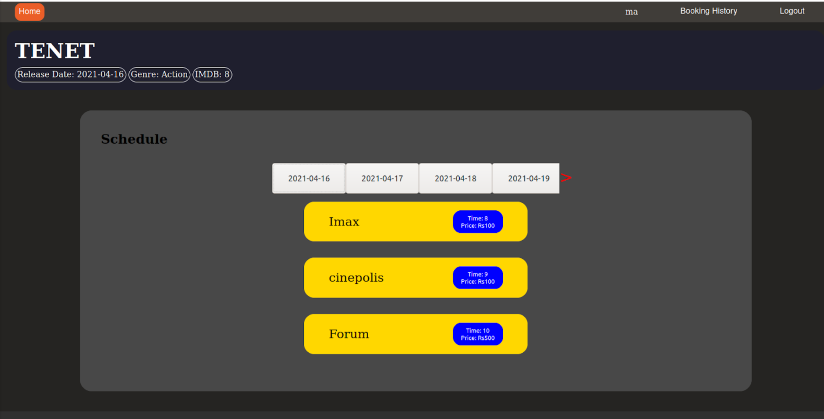
Task: Choose the 2021-04-19 date option
Action: (529, 178)
